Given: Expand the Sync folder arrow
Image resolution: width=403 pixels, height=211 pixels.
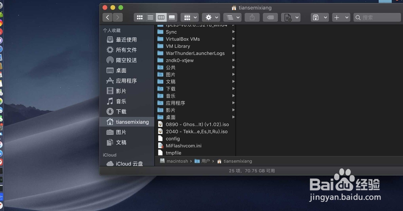Looking at the screenshot, I should tap(233, 32).
